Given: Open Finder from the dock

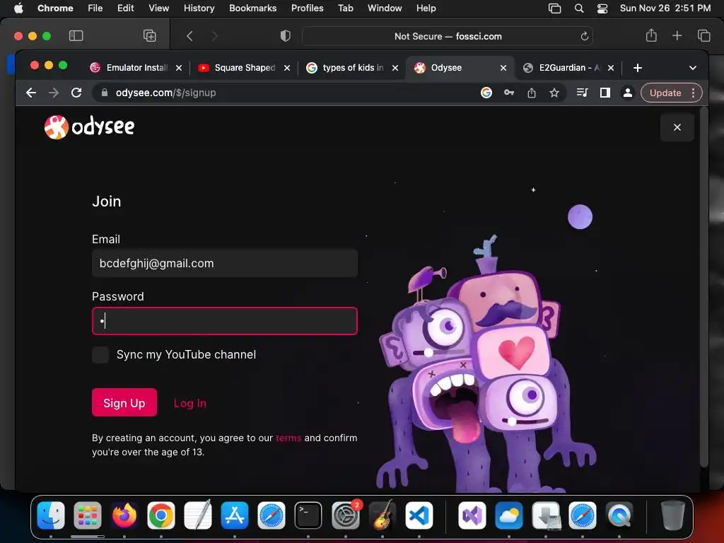Looking at the screenshot, I should [x=51, y=515].
